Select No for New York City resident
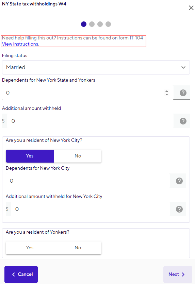 coord(78,156)
